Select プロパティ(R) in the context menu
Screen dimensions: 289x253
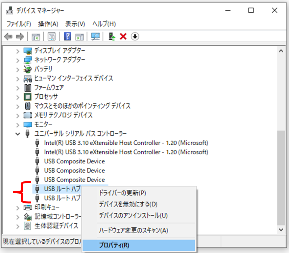[139, 245]
